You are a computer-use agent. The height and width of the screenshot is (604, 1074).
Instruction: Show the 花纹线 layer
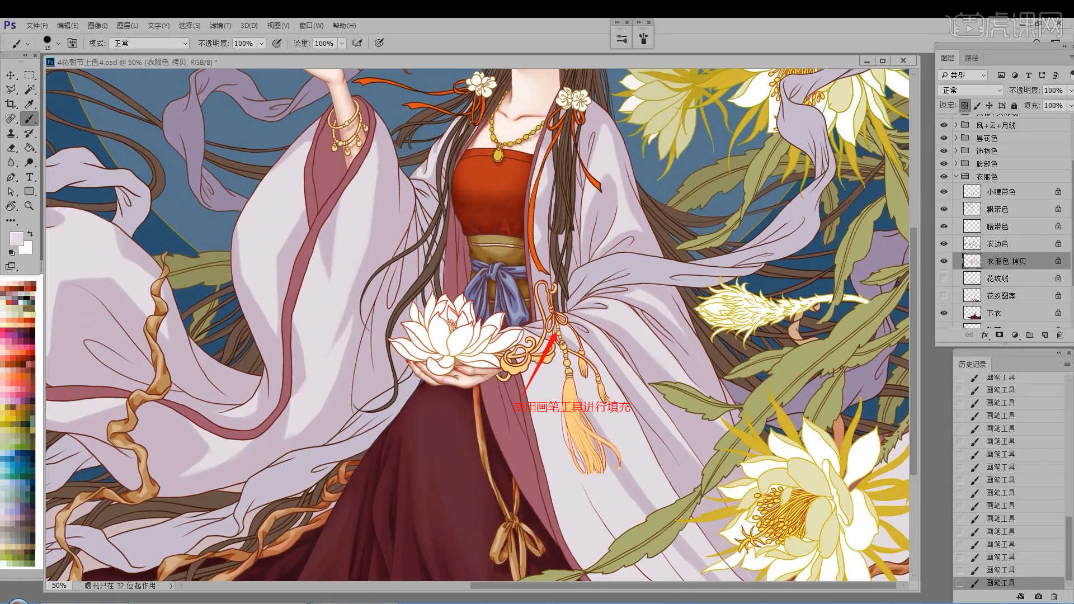coord(944,279)
